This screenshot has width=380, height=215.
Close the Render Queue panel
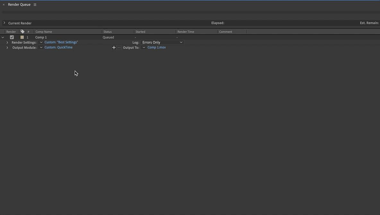click(4, 4)
